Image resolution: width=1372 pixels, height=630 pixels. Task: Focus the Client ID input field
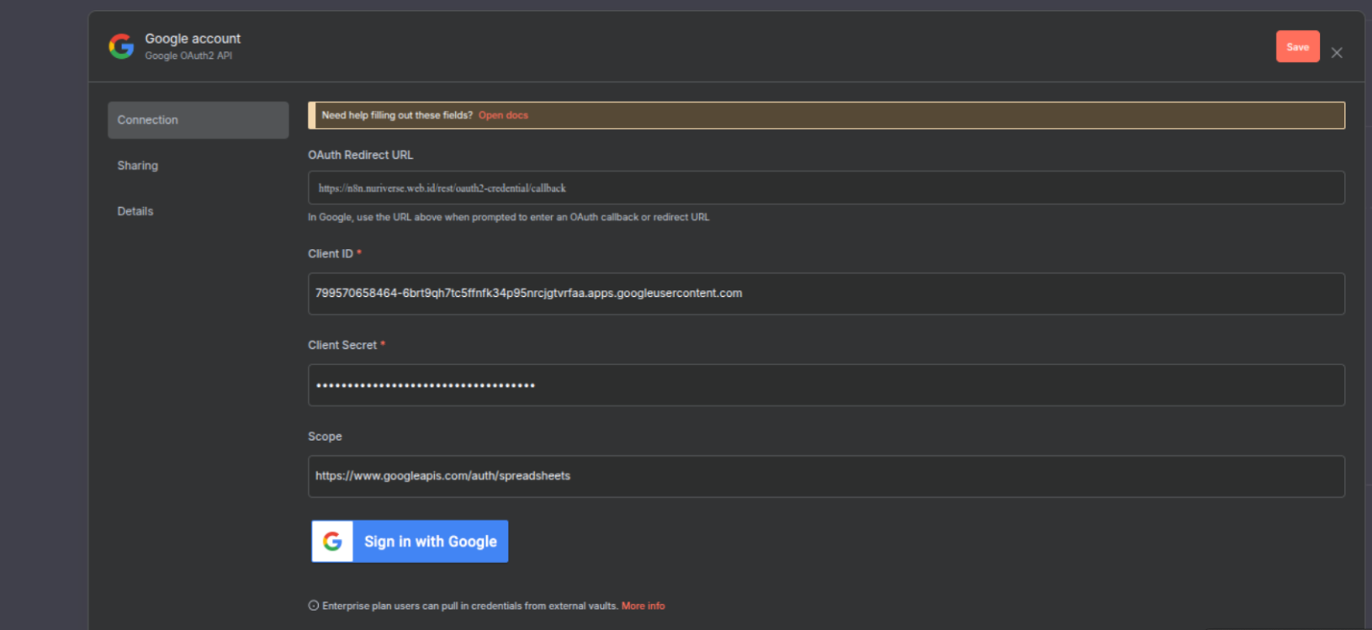(826, 294)
